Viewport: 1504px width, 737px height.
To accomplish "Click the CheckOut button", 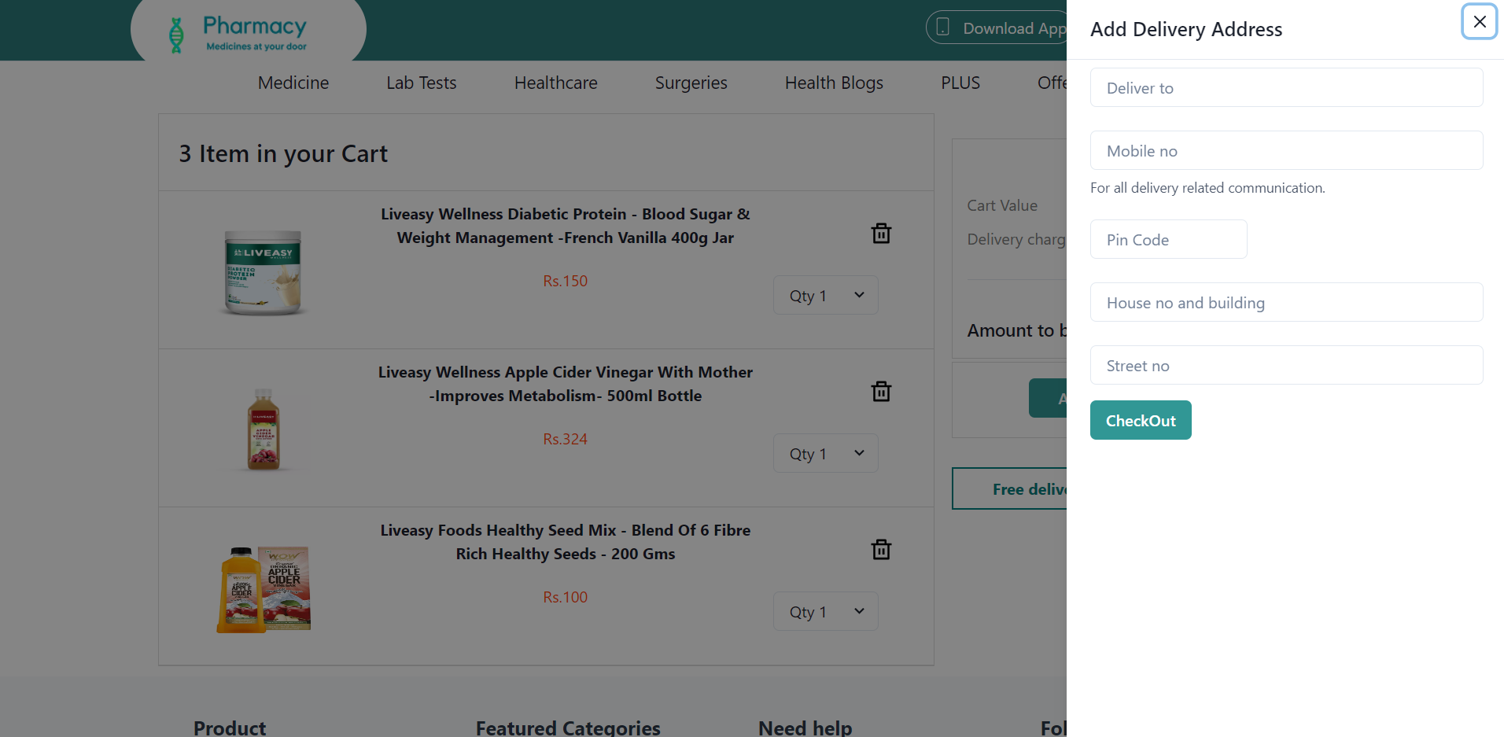I will point(1141,420).
